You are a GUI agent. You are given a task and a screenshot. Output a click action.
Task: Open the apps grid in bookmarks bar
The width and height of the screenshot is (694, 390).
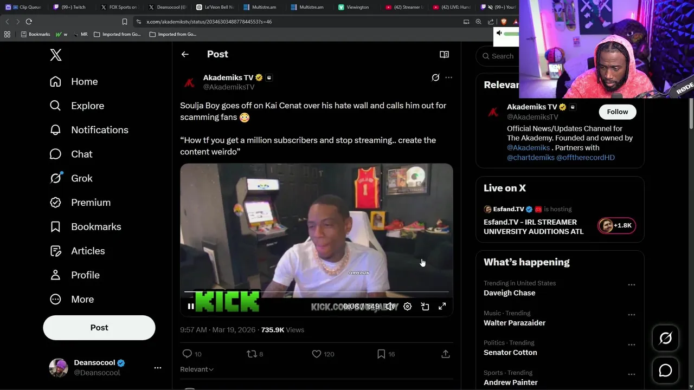tap(7, 34)
